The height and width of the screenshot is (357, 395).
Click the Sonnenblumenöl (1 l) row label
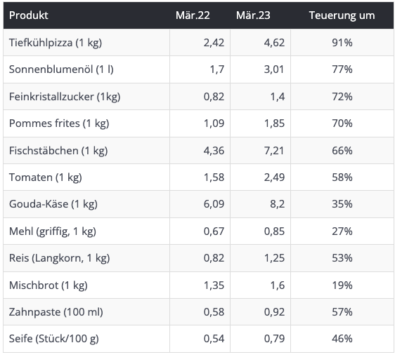tap(61, 69)
